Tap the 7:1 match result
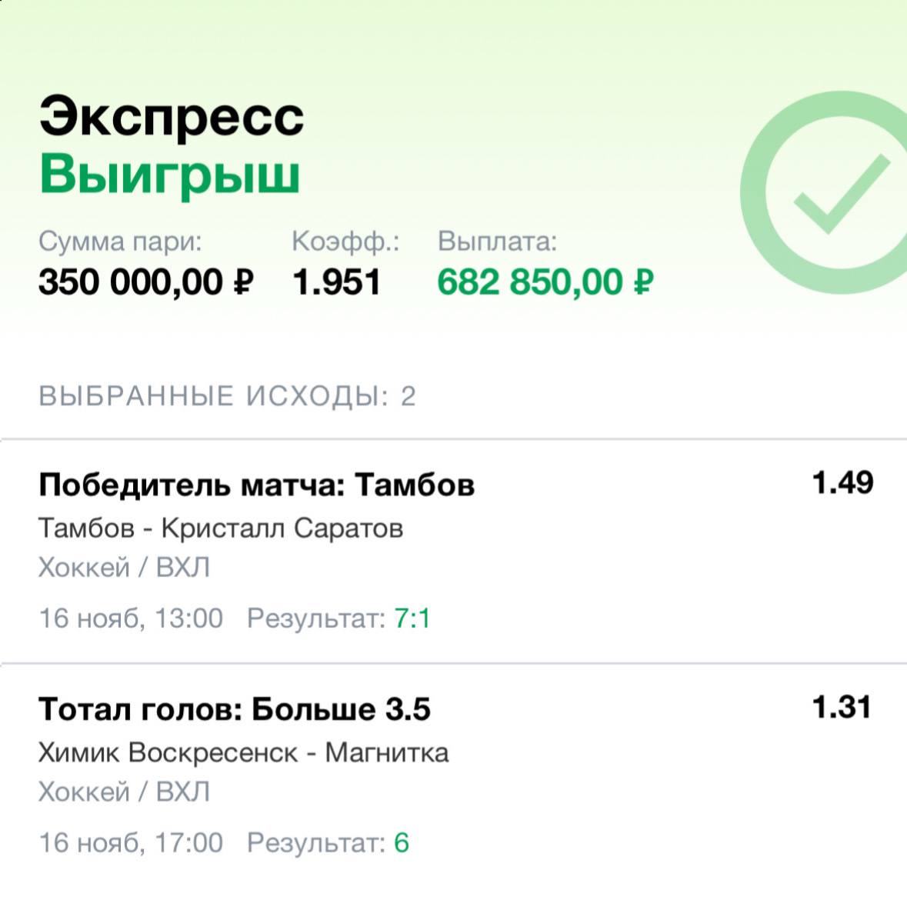This screenshot has width=907, height=900. pyautogui.click(x=412, y=618)
